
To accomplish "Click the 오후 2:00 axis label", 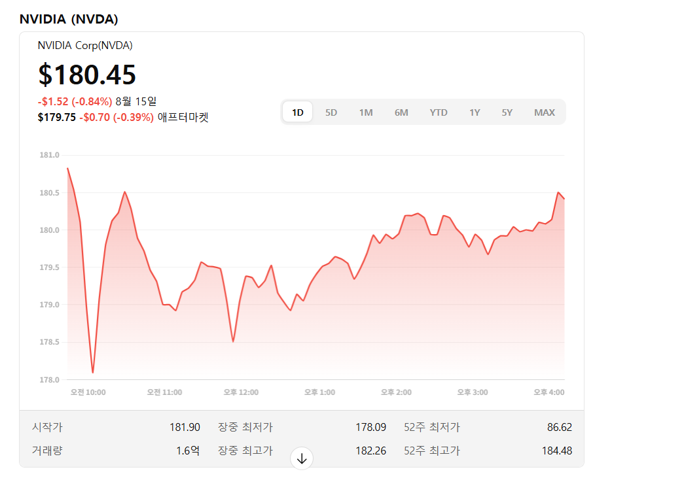I will tap(396, 392).
